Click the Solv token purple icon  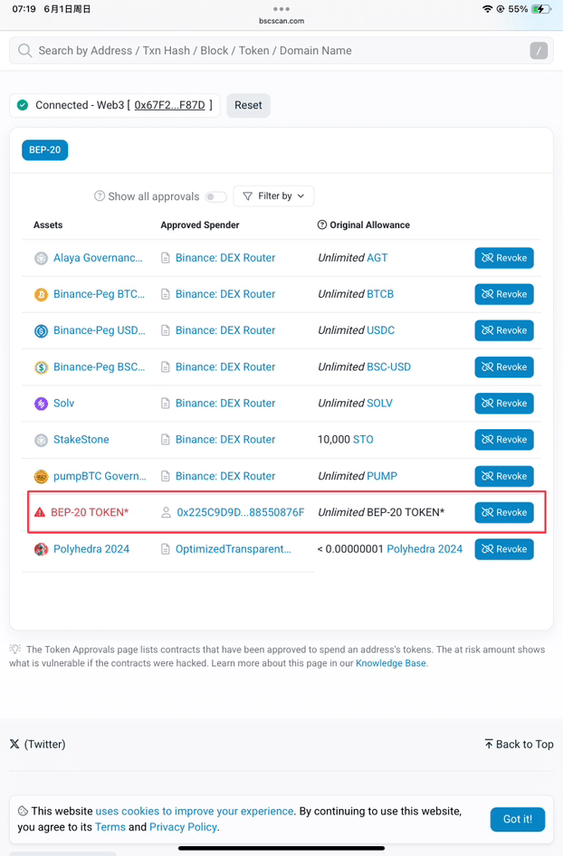pyautogui.click(x=41, y=404)
